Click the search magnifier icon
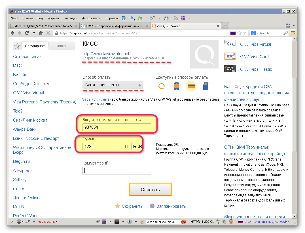305x233 pixels. [285, 33]
